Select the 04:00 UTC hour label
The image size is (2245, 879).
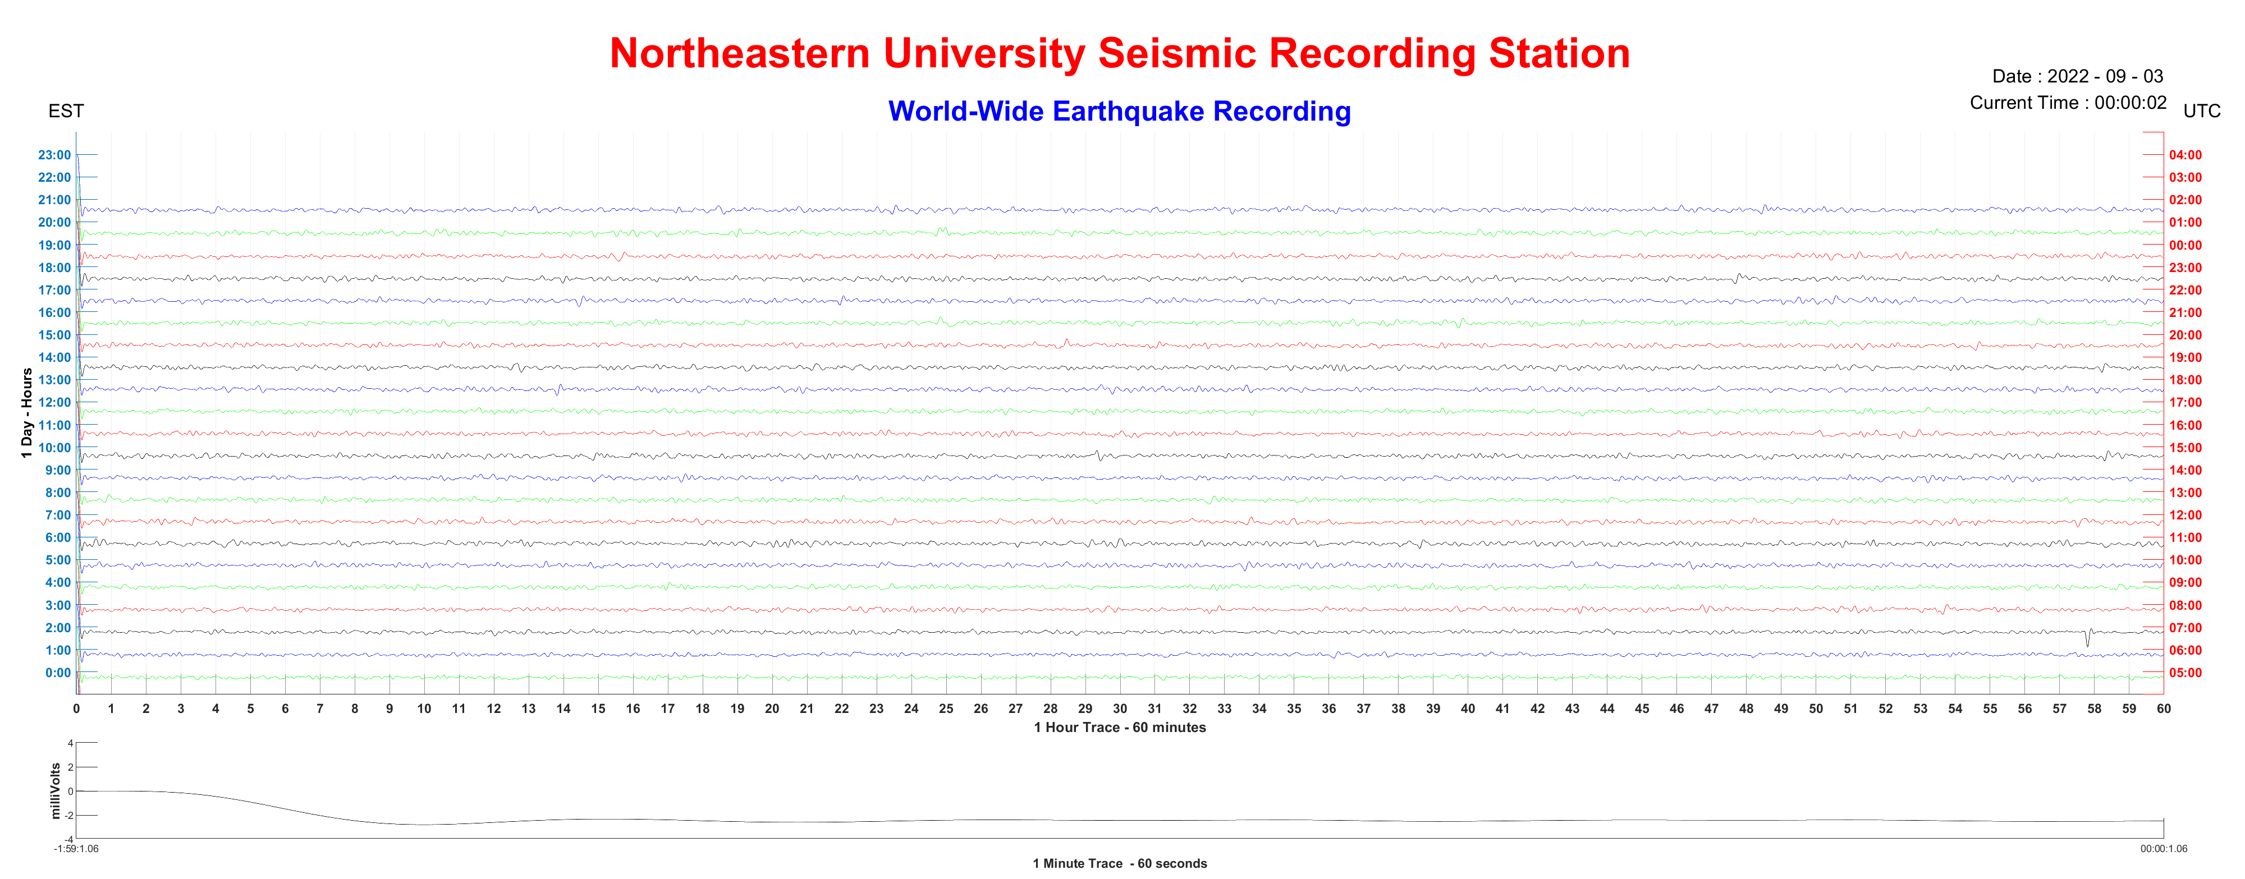point(2185,155)
